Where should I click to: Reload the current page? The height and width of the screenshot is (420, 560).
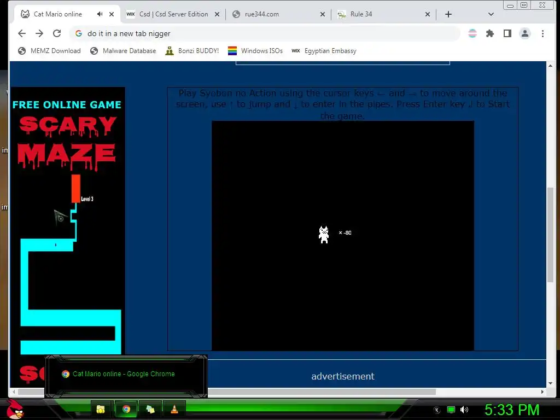pyautogui.click(x=57, y=33)
